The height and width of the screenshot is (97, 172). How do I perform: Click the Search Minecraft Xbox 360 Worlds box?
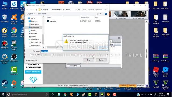click(94, 10)
